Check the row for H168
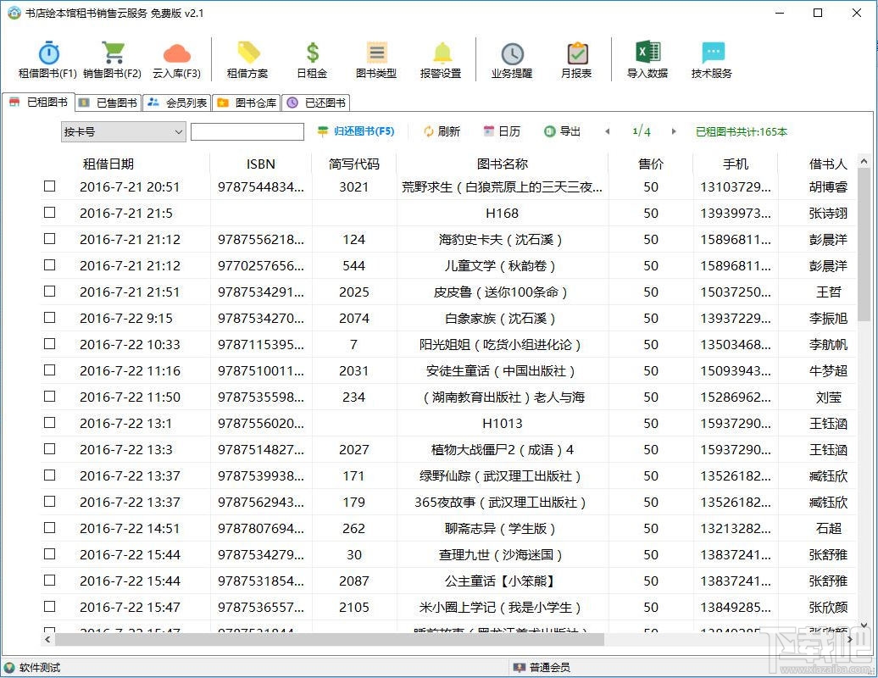The height and width of the screenshot is (678, 878). (50, 212)
